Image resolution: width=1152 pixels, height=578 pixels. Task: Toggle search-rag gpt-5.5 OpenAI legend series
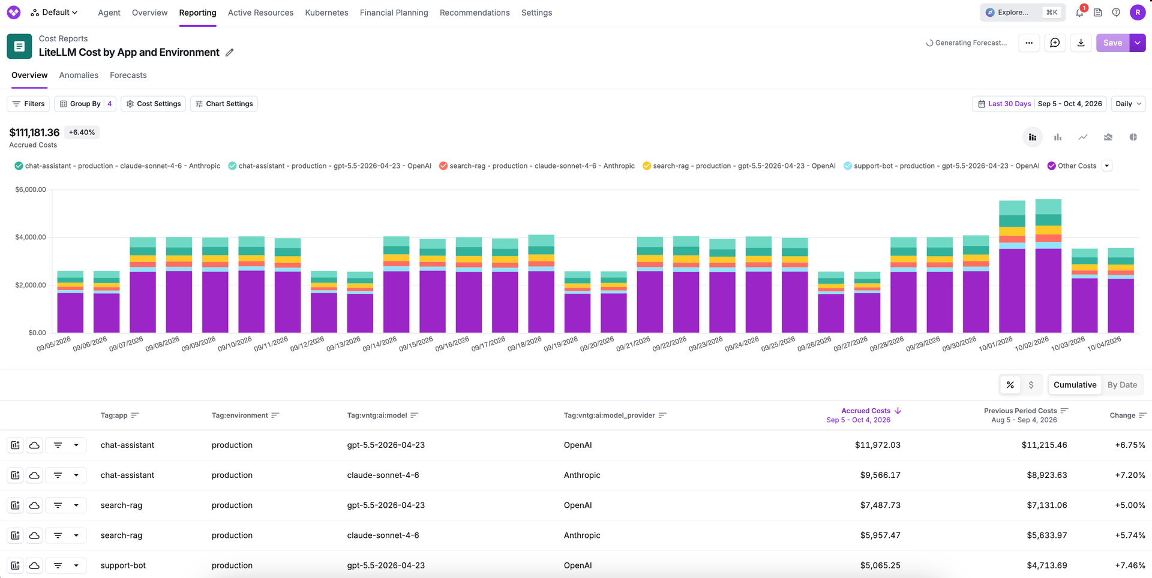pyautogui.click(x=739, y=166)
